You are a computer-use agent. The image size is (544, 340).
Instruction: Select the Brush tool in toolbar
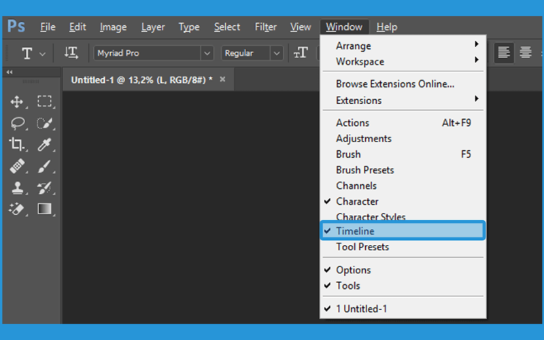(x=44, y=166)
